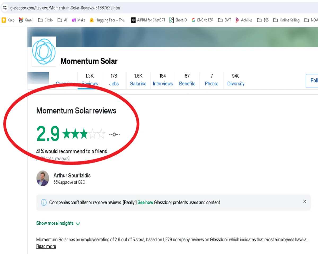This screenshot has width=318, height=254.
Task: Dismiss the Companies can't alter reviews banner
Action: pyautogui.click(x=304, y=202)
